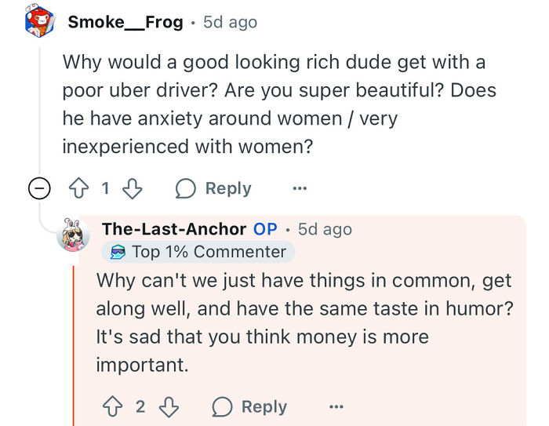Open The-Last-Anchor's user profile link

[x=173, y=229]
